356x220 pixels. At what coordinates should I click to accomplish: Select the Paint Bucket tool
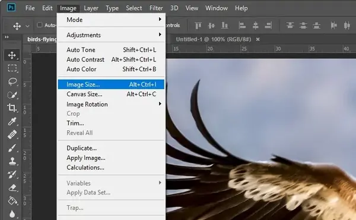[12, 201]
